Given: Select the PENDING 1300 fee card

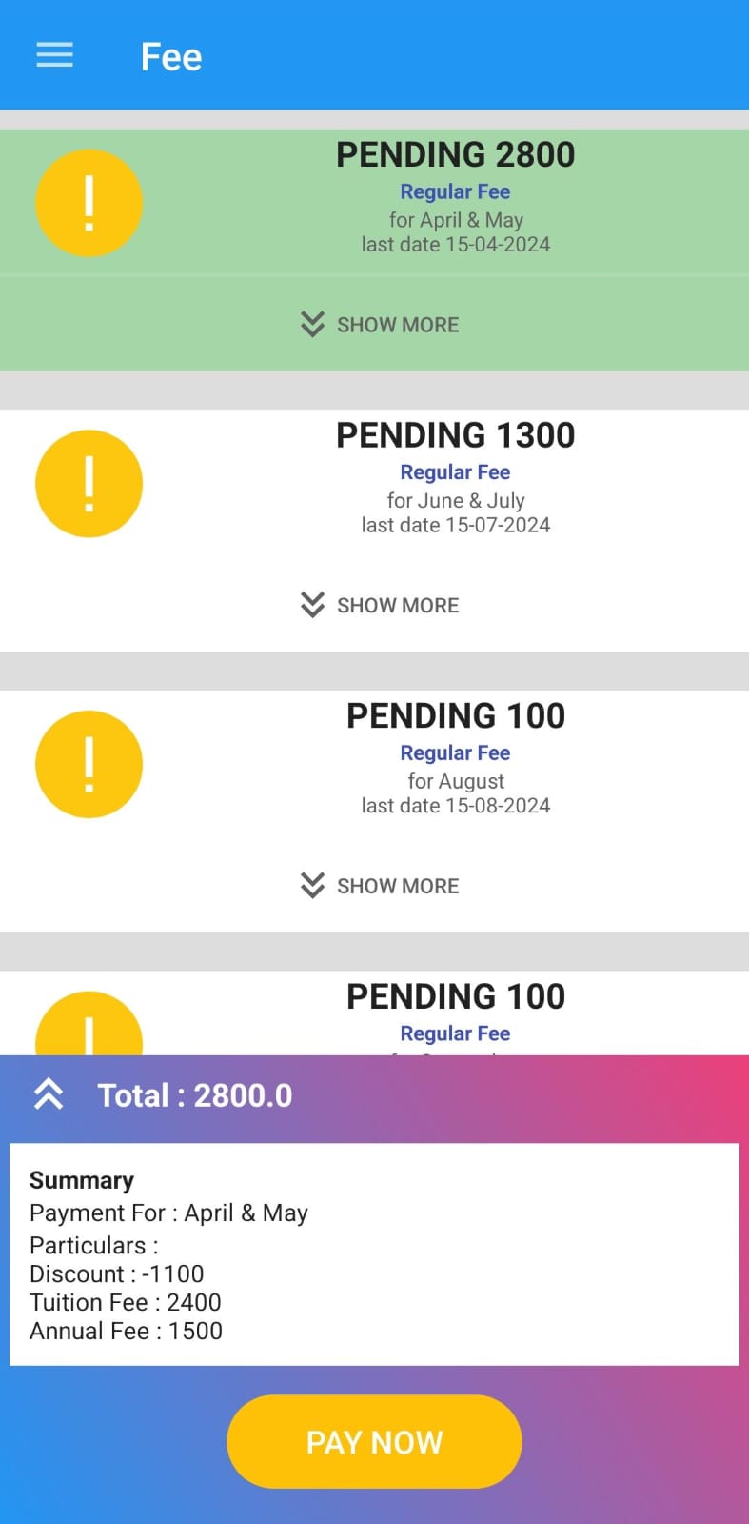Looking at the screenshot, I should [x=455, y=434].
